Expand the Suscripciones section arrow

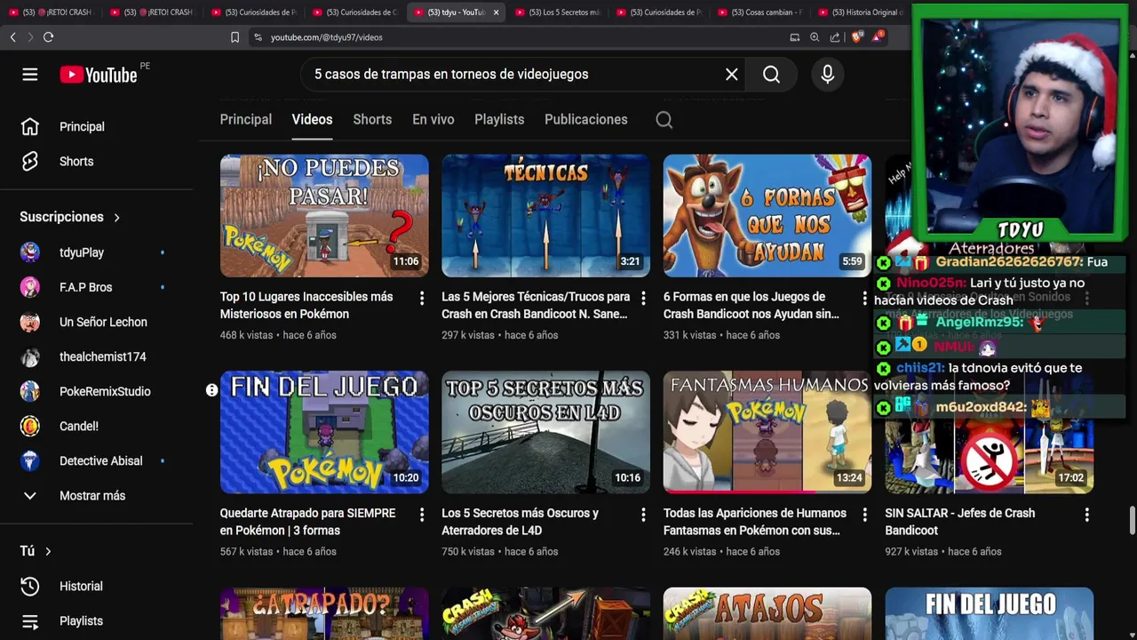116,218
